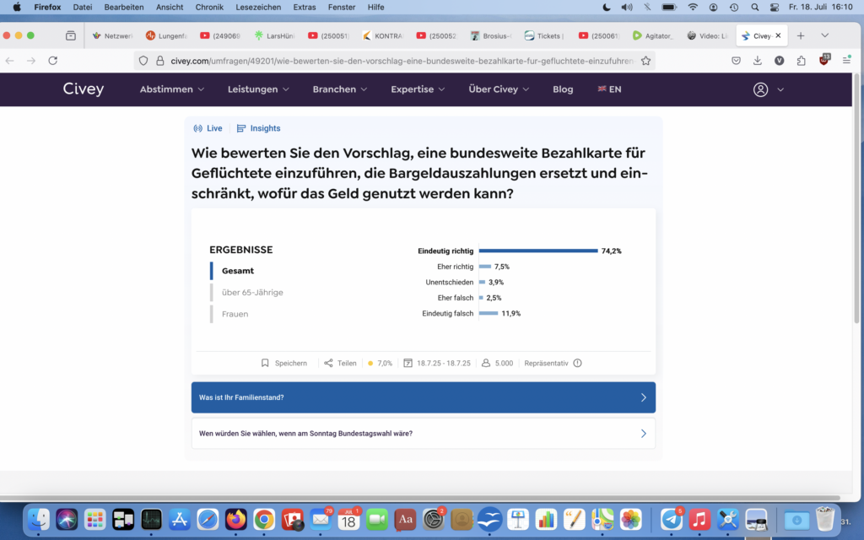
Task: Open the Über Civey dropdown
Action: (x=499, y=89)
